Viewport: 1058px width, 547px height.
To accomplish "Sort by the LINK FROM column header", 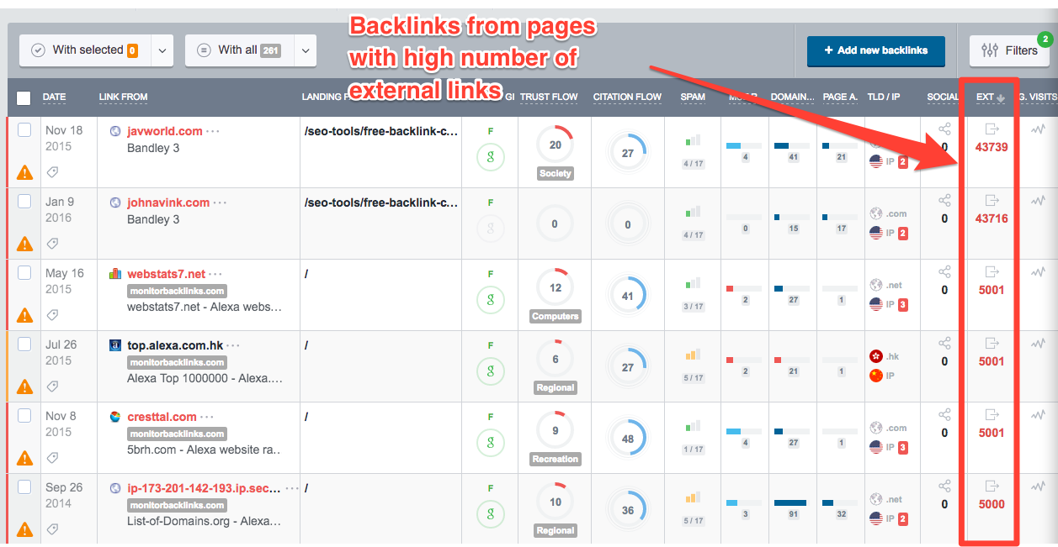I will (x=123, y=97).
